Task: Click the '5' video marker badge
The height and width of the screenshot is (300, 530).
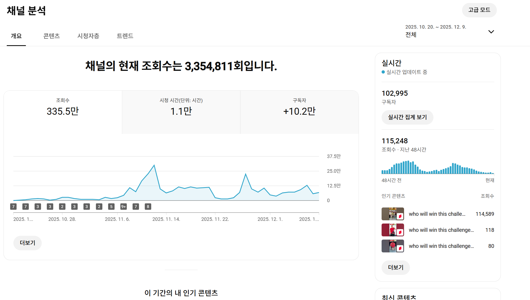Action: (111, 206)
